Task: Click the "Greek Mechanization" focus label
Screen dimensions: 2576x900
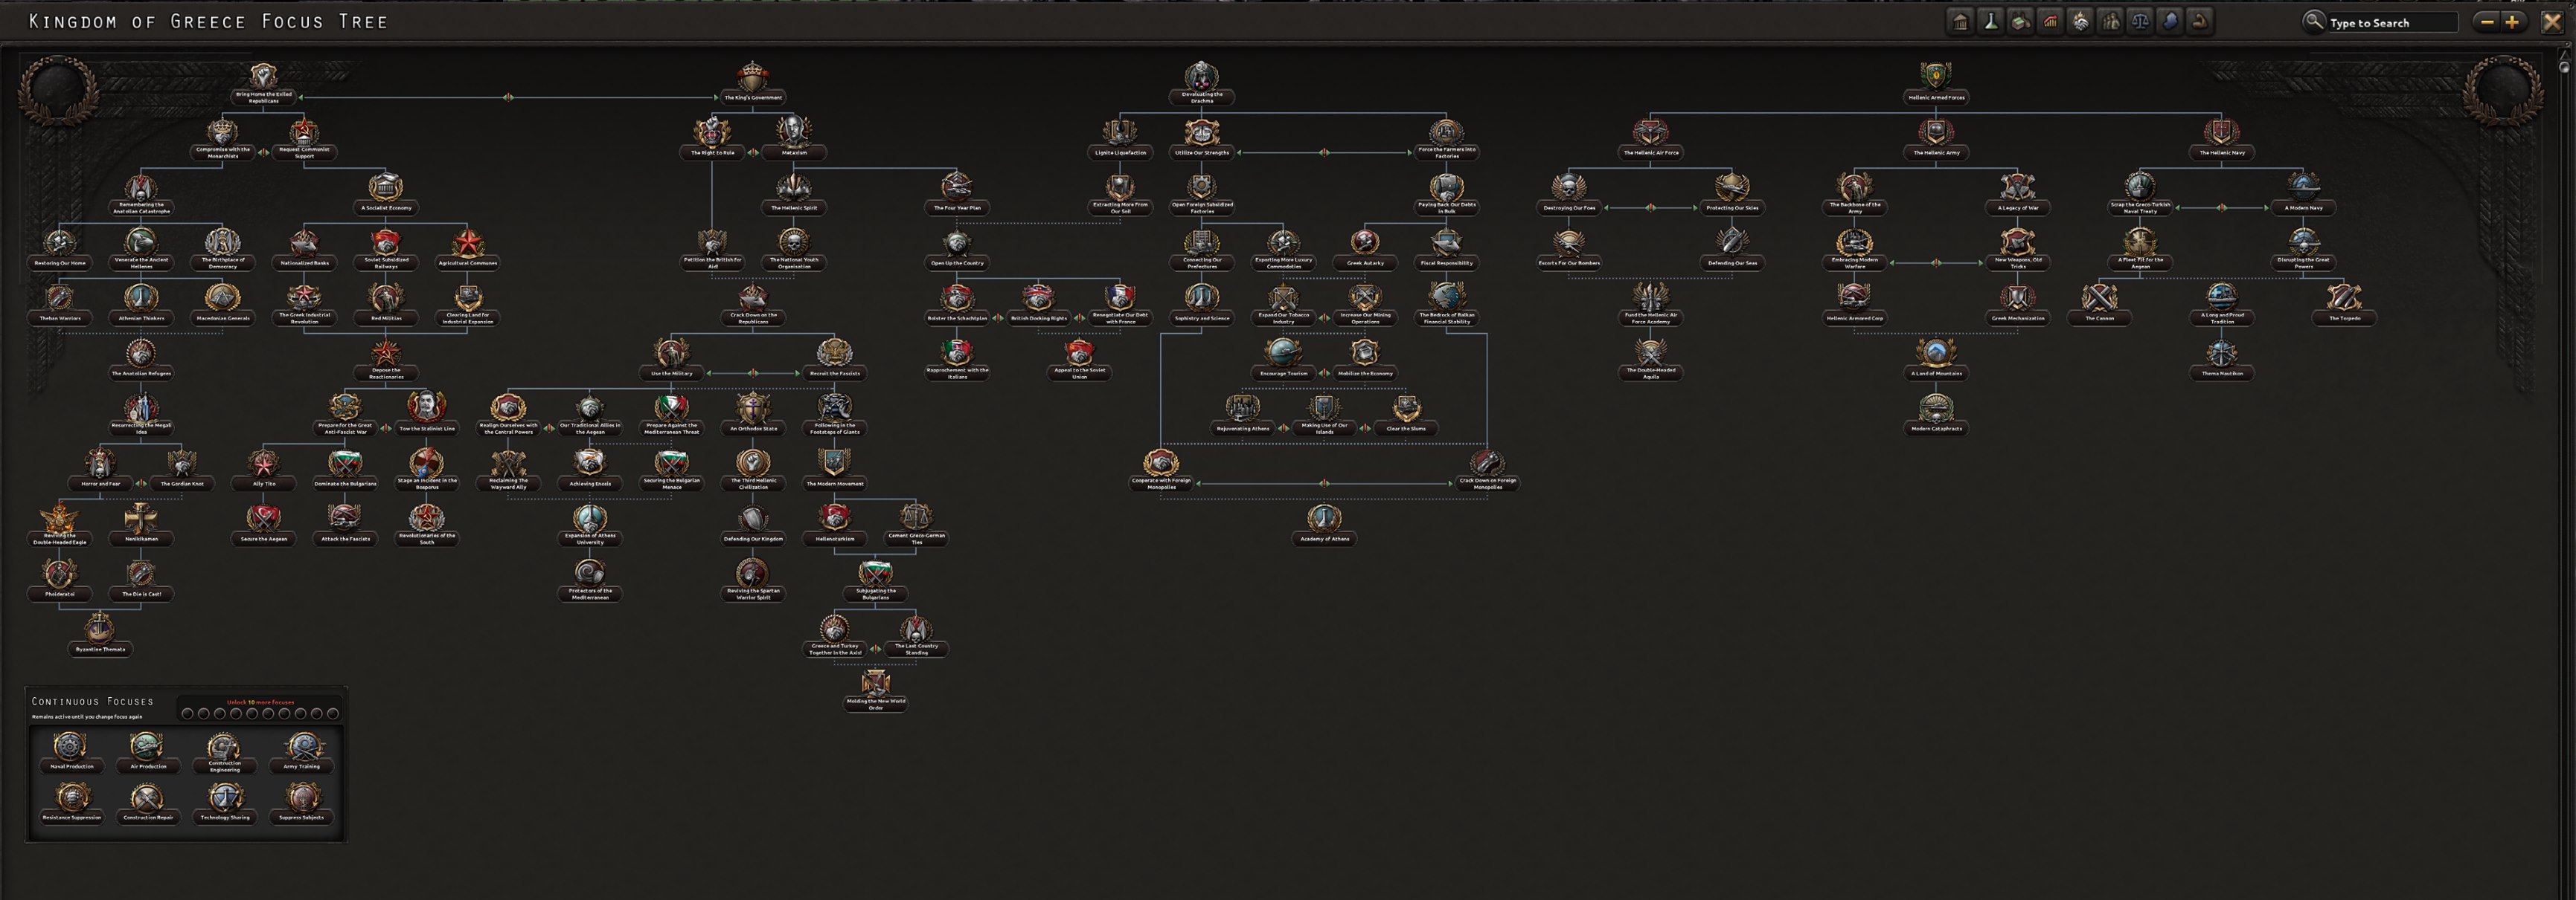Action: pyautogui.click(x=2018, y=319)
